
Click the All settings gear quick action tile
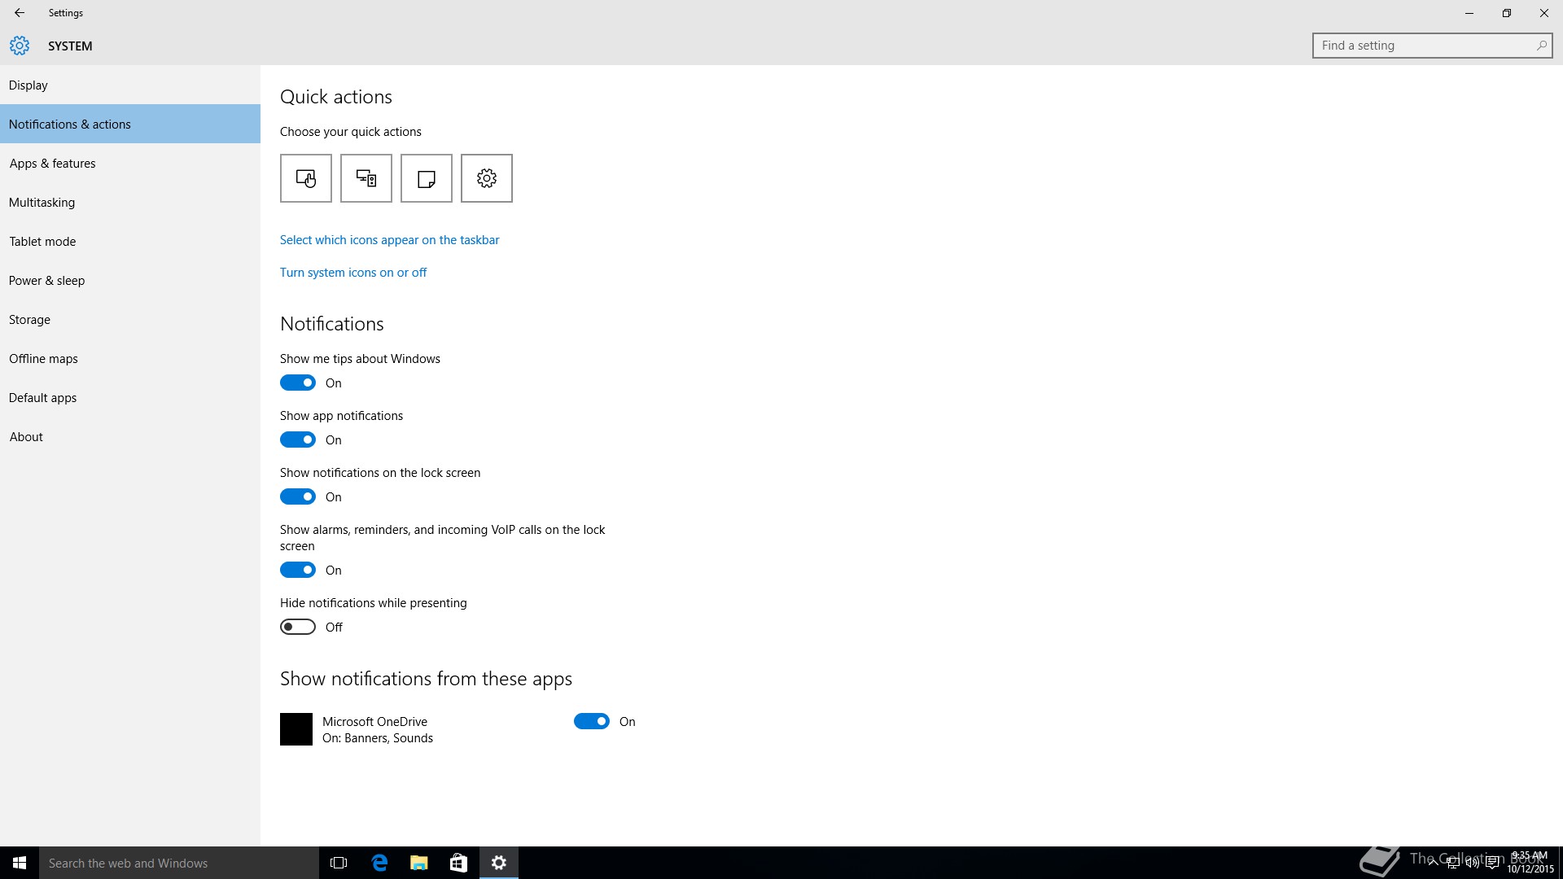click(486, 178)
